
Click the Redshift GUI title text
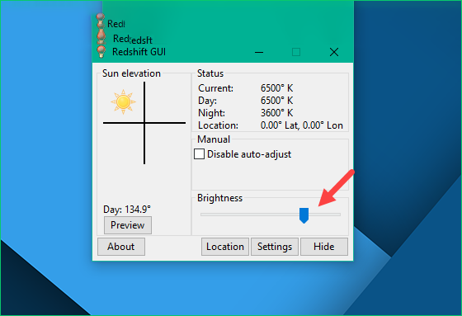pos(139,52)
